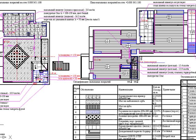The height and width of the screenshot is (140, 196).
Task: Click 'напольный плинтус отсутствует' note at top right
Action: coord(169,2)
